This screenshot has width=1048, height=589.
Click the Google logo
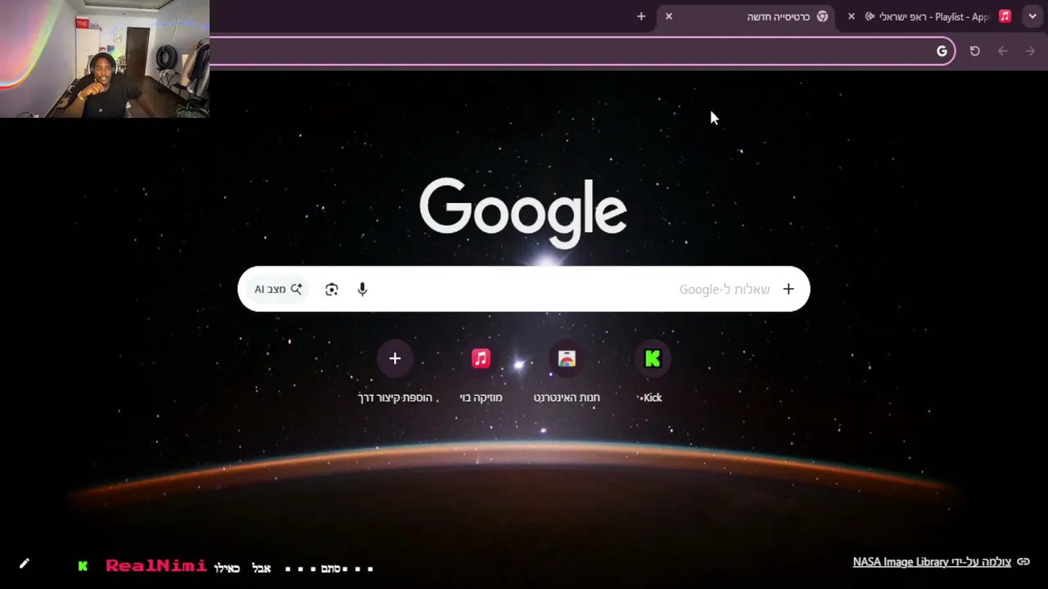pos(523,213)
